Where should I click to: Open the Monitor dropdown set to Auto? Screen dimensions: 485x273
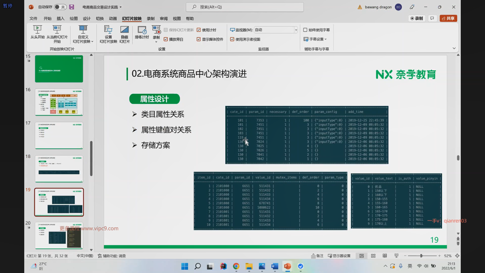(296, 30)
